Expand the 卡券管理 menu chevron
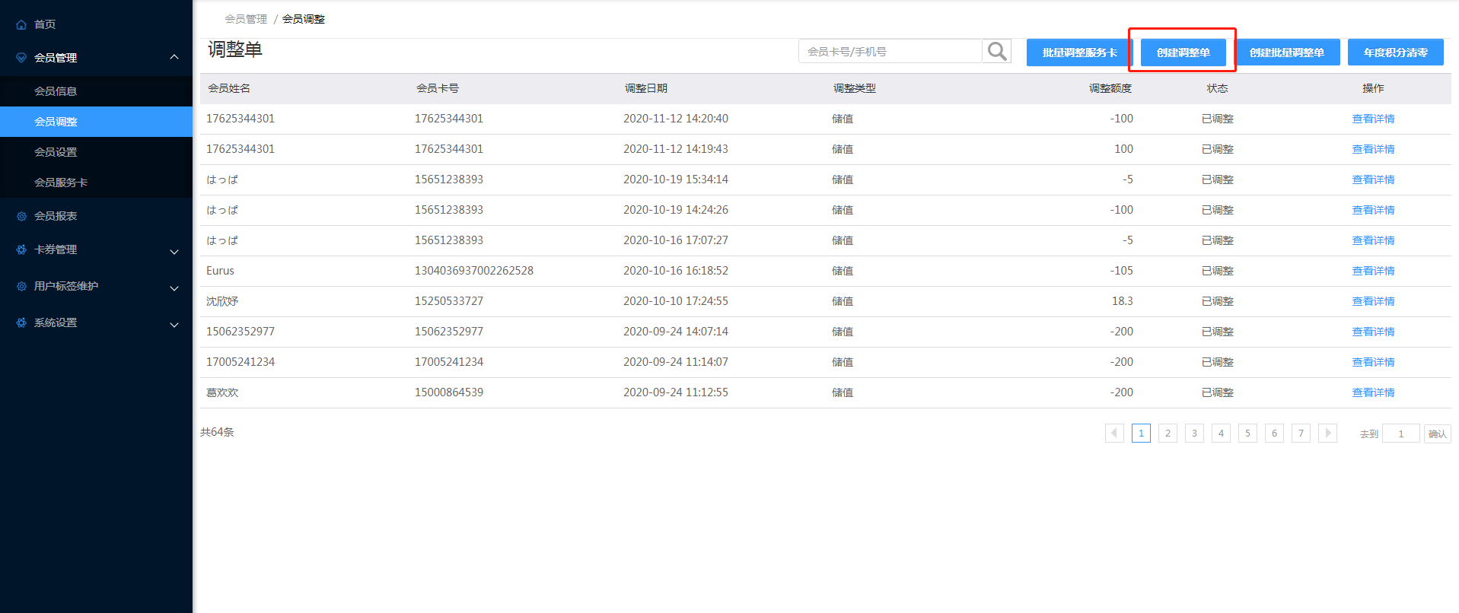Viewport: 1459px width, 613px height. click(174, 251)
